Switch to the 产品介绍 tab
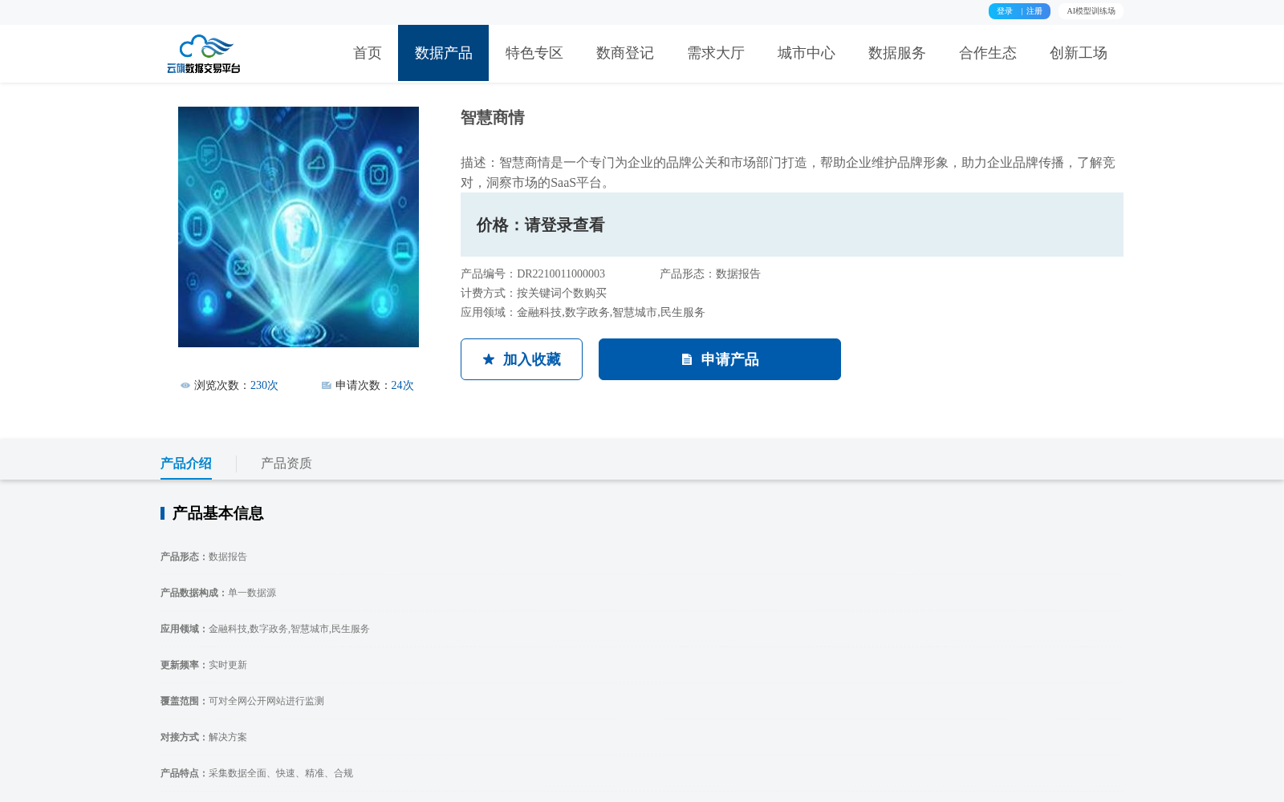 pyautogui.click(x=186, y=464)
